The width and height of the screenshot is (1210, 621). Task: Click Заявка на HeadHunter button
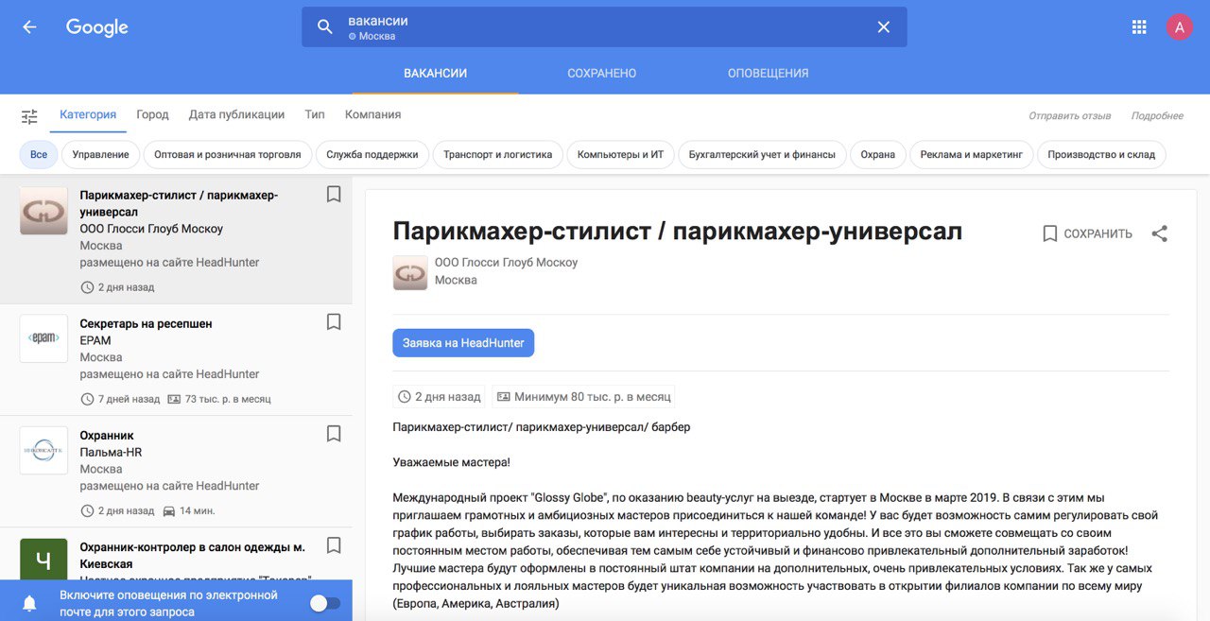click(463, 343)
